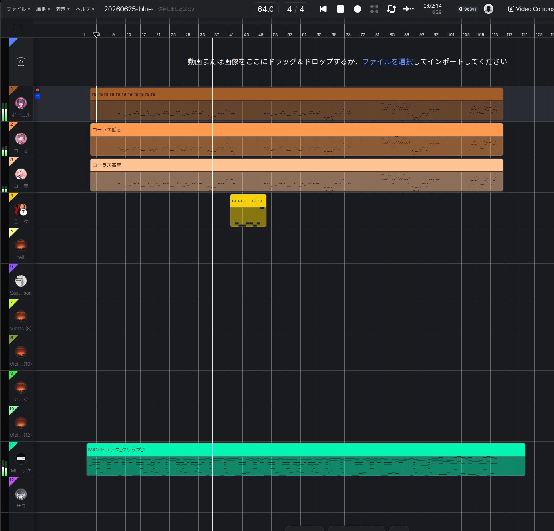Click the project title 20260625-blue
This screenshot has height=531, width=554.
point(128,9)
